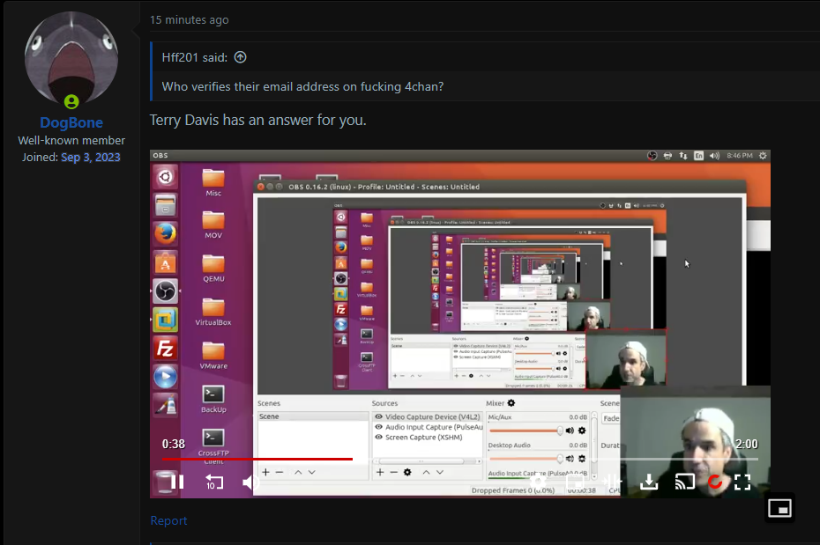Image resolution: width=820 pixels, height=545 pixels.
Task: Mute Desktop Audio in the large mixer
Action: click(x=570, y=459)
